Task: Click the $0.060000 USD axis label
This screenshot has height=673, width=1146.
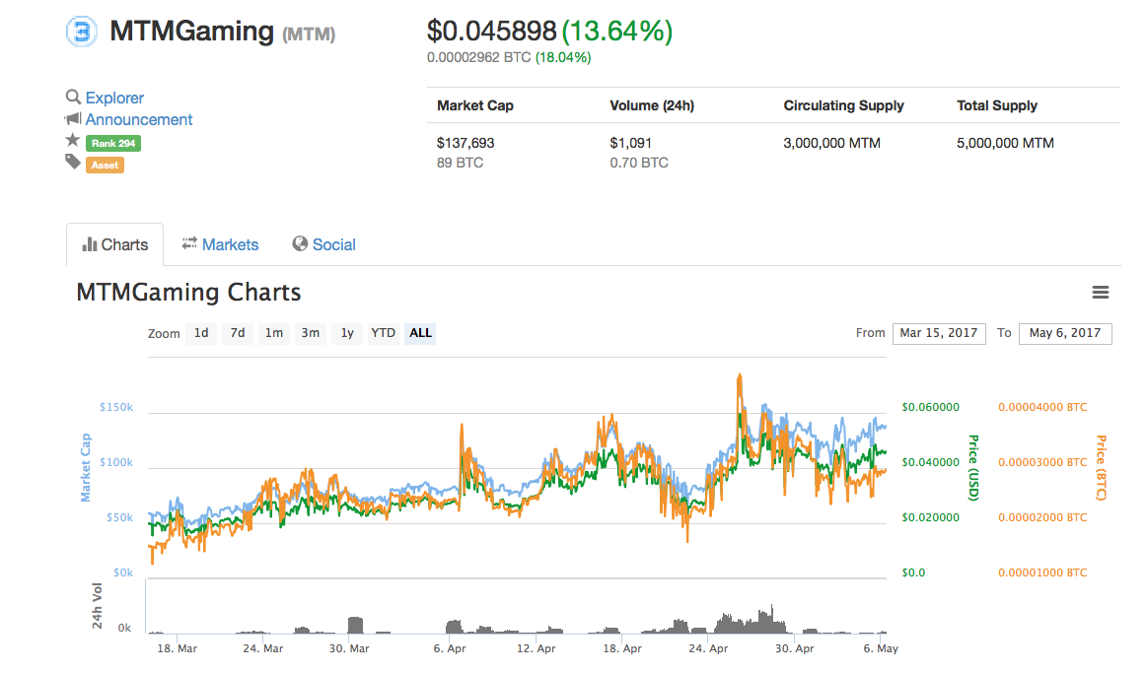Action: [930, 407]
